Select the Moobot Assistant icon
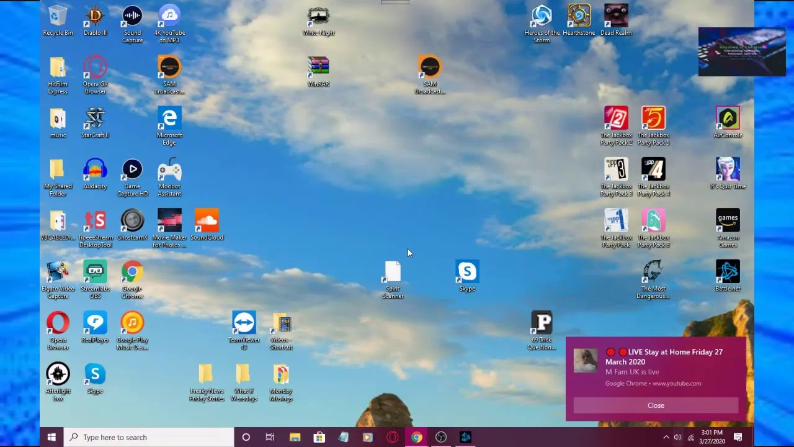 click(x=169, y=178)
